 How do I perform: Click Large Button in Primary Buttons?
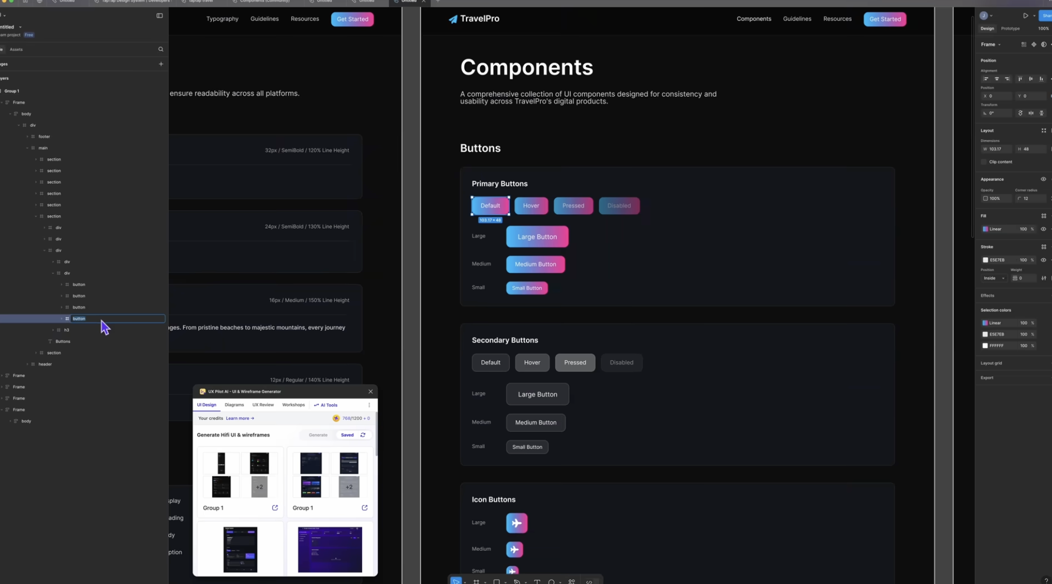(537, 237)
